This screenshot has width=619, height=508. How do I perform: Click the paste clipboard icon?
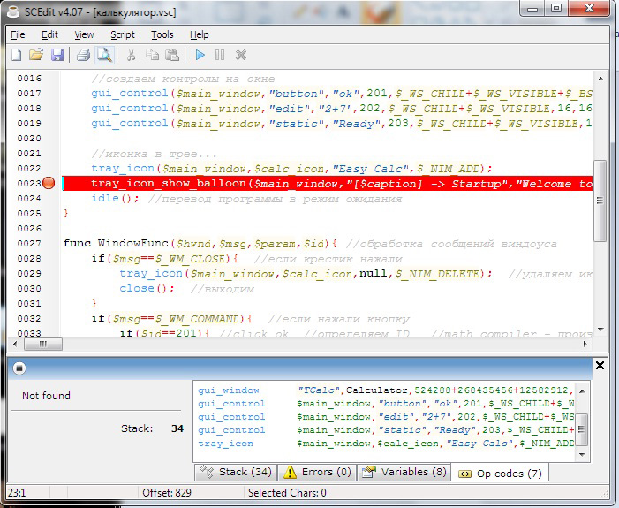click(172, 55)
